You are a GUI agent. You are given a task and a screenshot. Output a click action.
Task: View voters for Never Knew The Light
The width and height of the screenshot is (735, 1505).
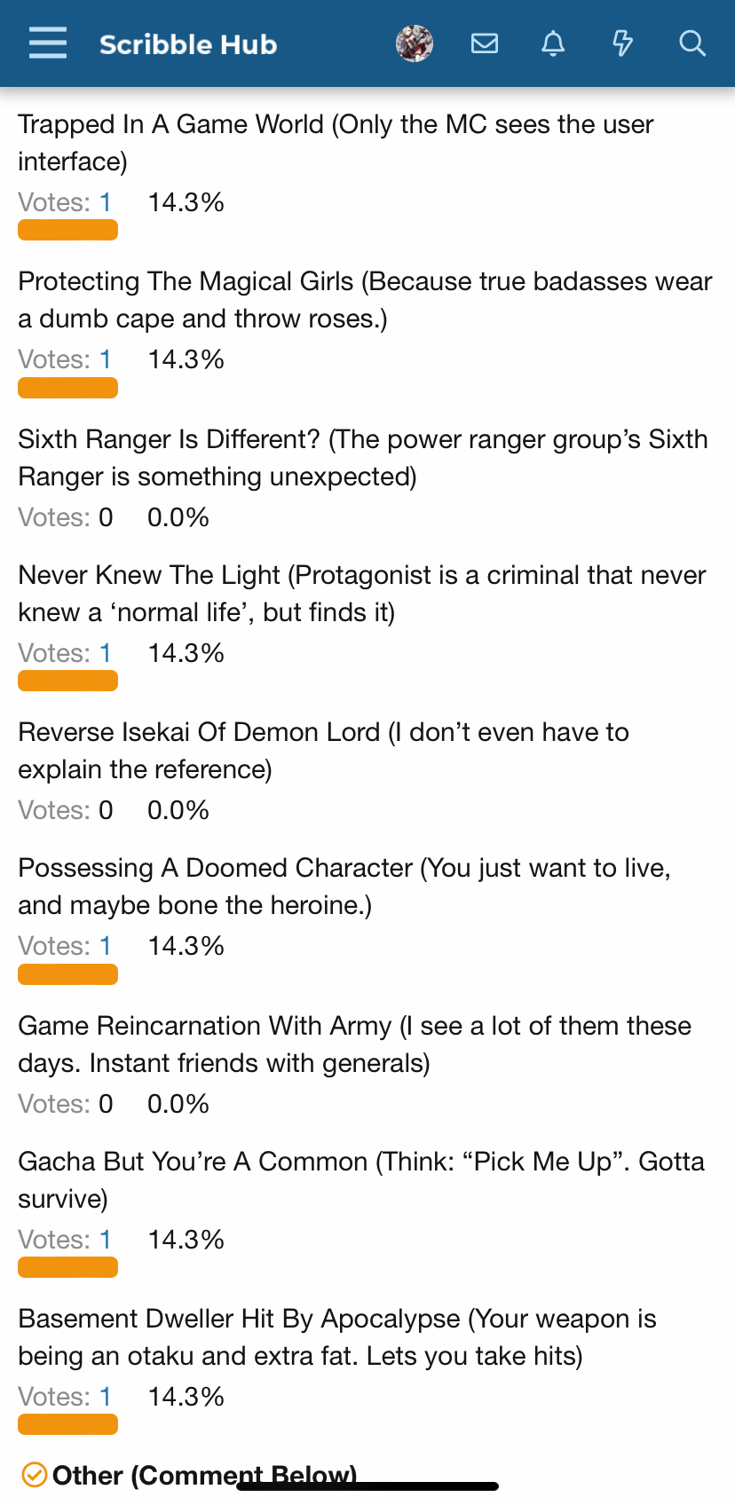click(x=106, y=653)
